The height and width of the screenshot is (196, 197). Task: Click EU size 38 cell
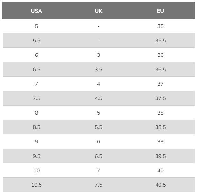click(x=160, y=113)
